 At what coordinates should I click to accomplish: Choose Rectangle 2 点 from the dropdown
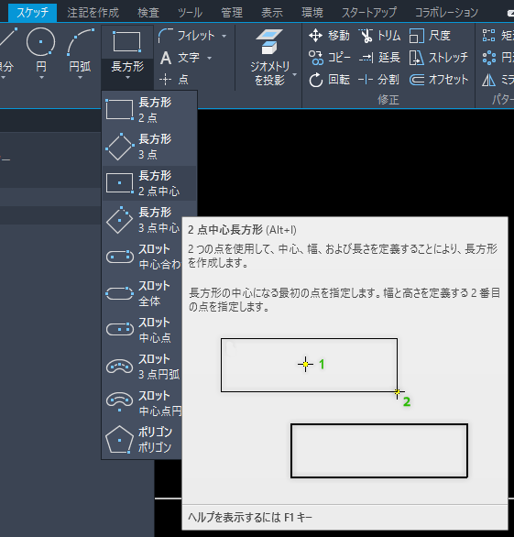pos(149,110)
